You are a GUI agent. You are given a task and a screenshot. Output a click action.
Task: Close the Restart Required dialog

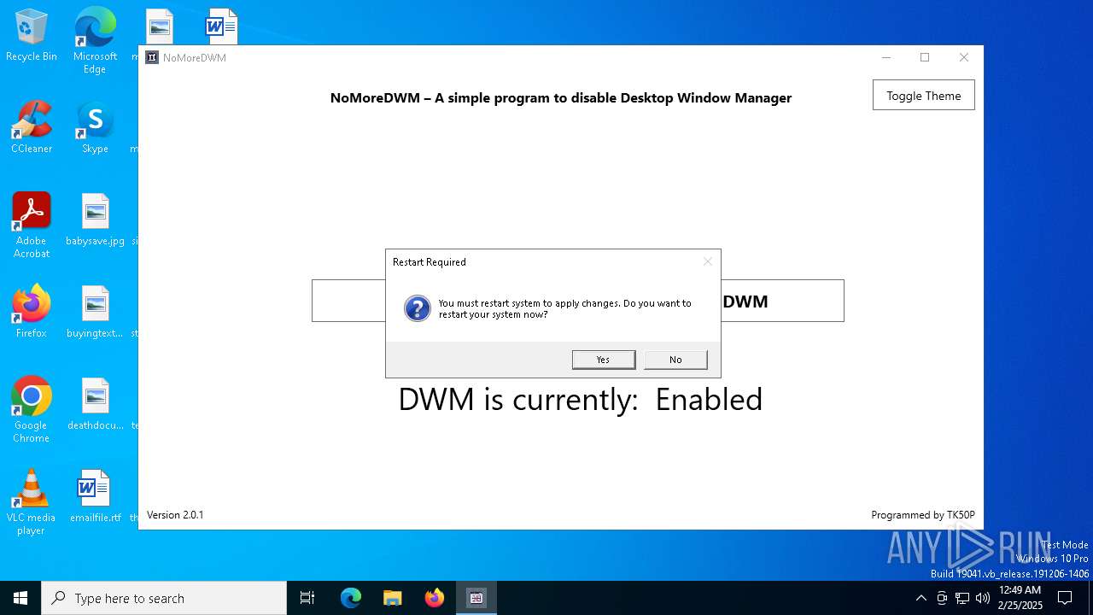707,261
